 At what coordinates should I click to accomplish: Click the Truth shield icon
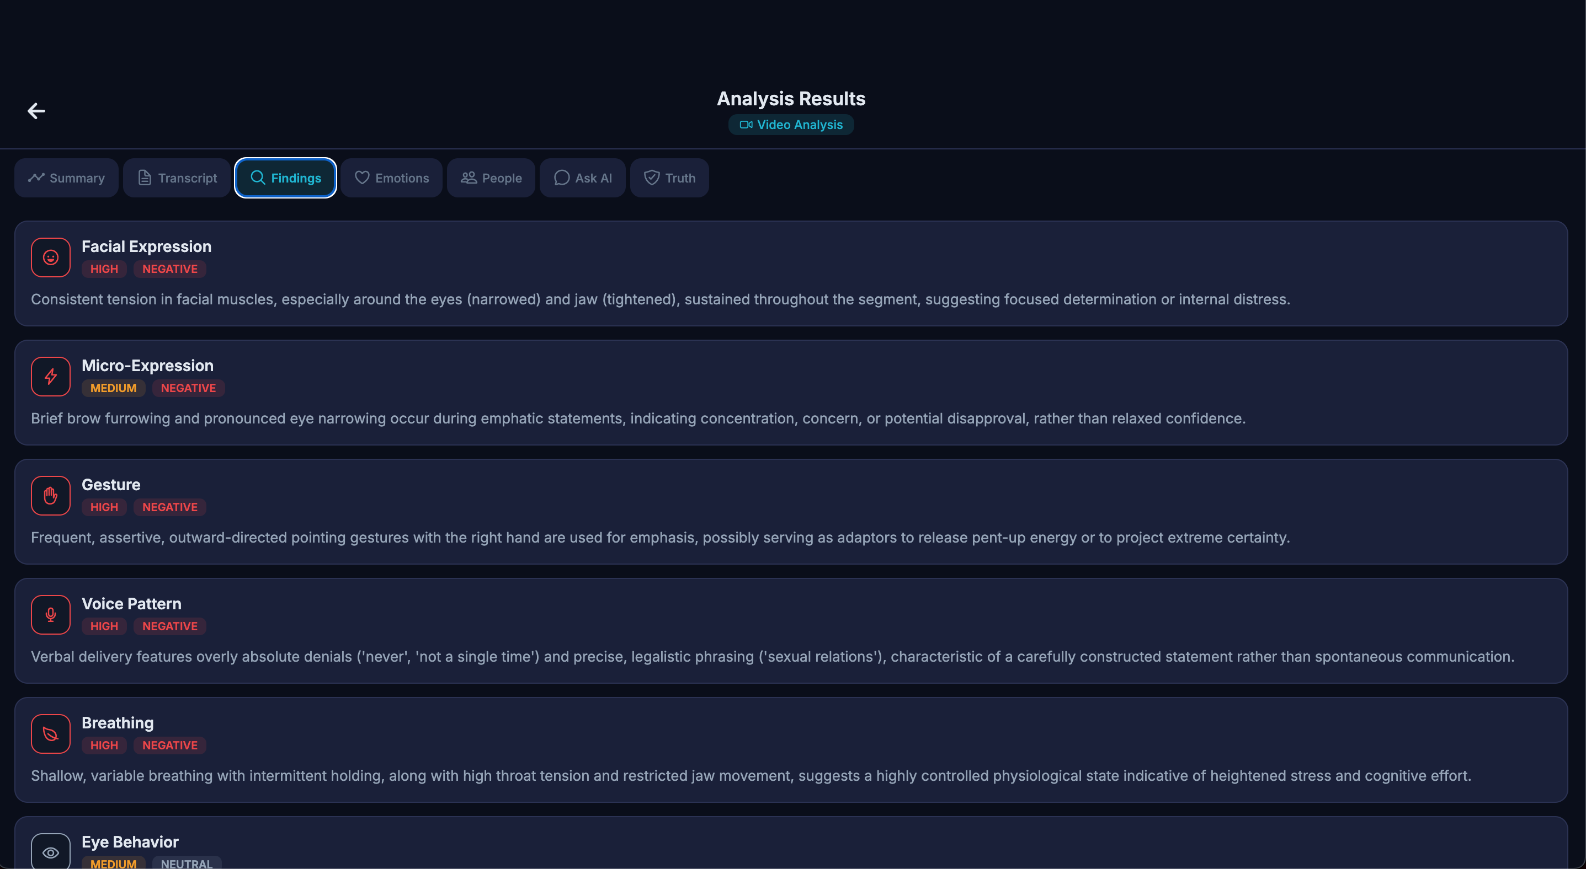pos(651,178)
